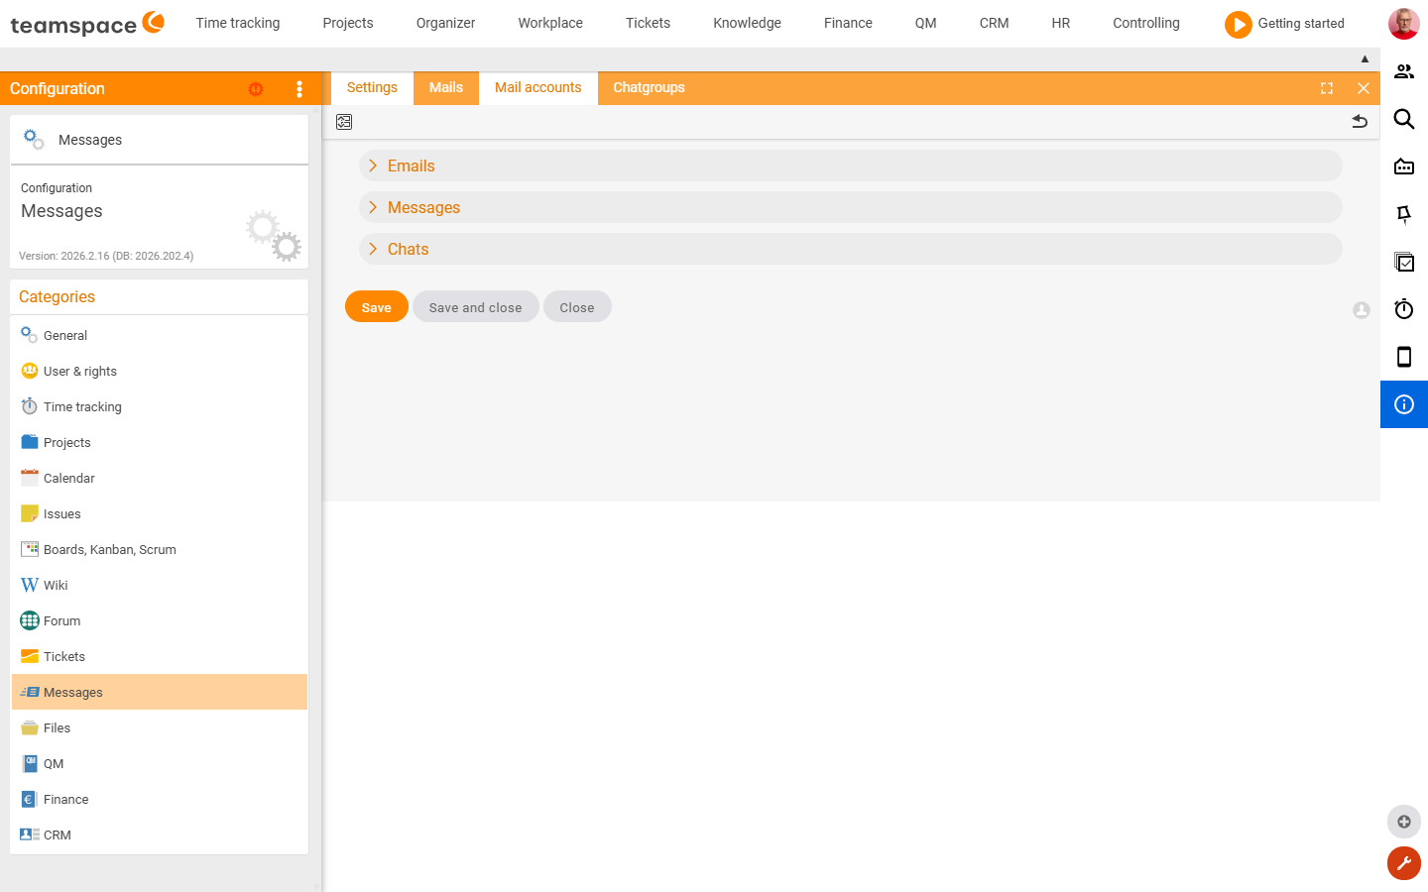Select Tickets category in sidebar
1428x892 pixels.
(x=160, y=656)
